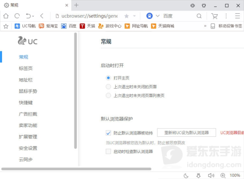Open 鼠标手势 settings section

coord(28,91)
